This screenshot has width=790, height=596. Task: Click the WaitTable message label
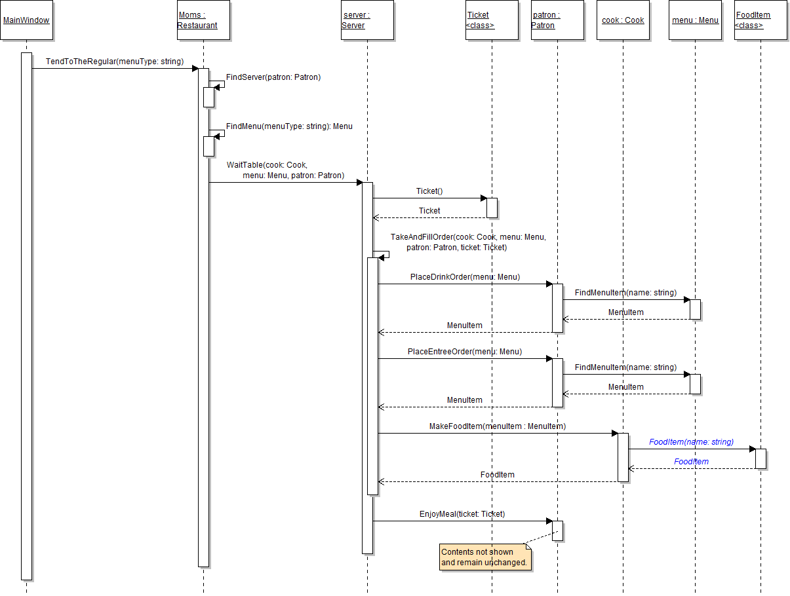(286, 170)
